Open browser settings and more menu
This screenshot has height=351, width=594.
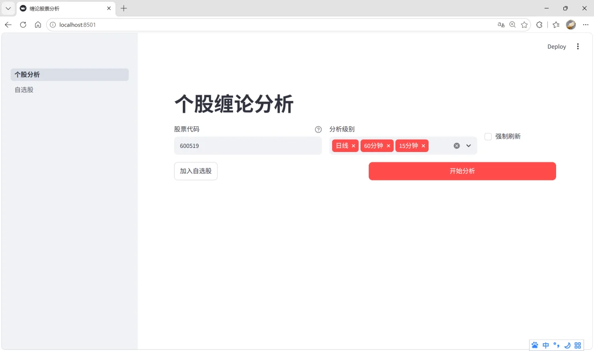coord(586,25)
